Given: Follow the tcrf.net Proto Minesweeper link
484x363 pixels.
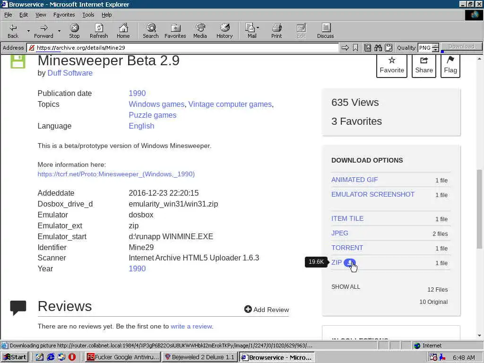Looking at the screenshot, I should [x=116, y=174].
